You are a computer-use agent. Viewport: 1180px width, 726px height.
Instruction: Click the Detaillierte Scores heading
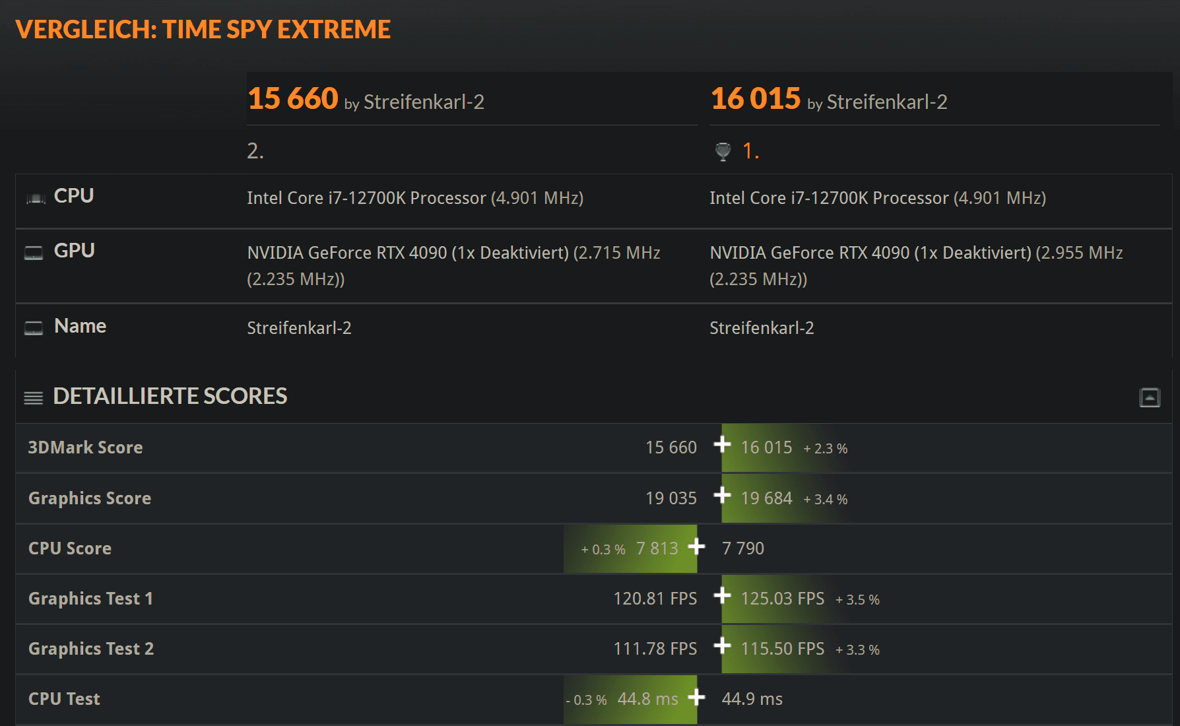tap(170, 396)
